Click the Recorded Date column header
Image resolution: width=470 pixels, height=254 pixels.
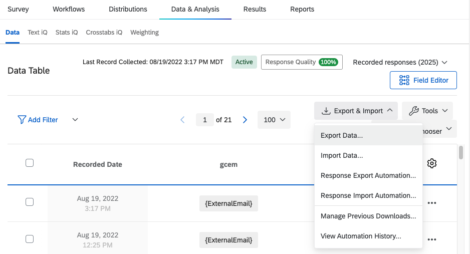[97, 164]
